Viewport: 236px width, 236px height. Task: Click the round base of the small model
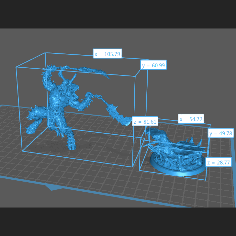(178, 171)
